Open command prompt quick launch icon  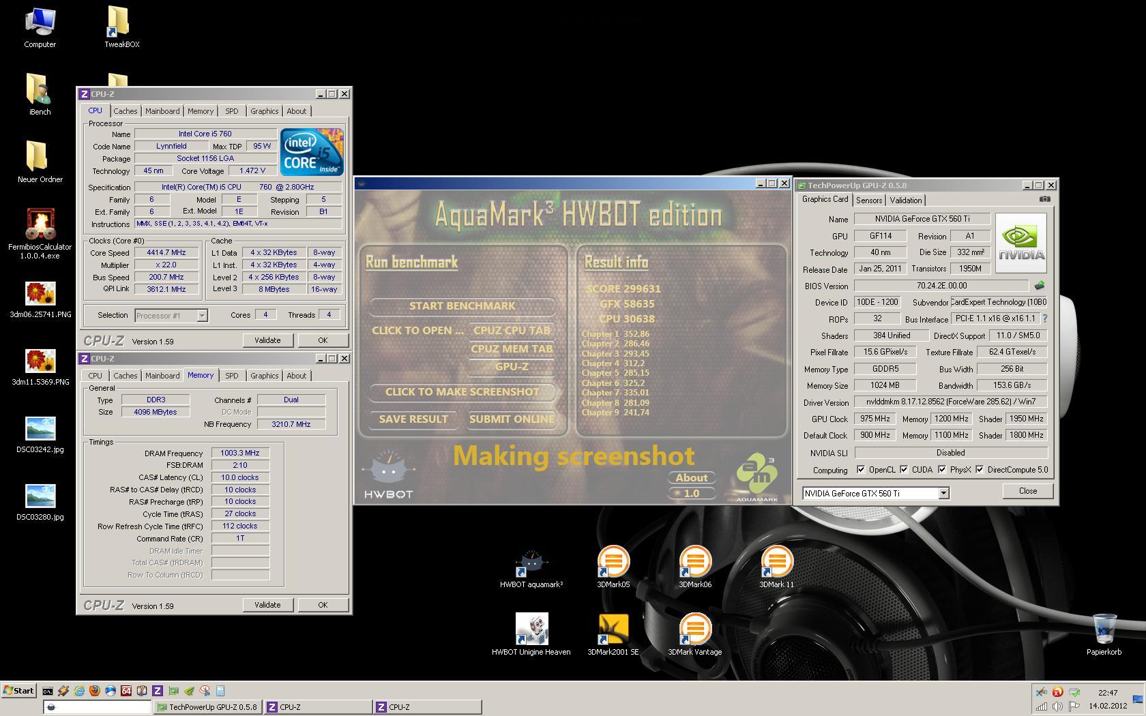[48, 691]
